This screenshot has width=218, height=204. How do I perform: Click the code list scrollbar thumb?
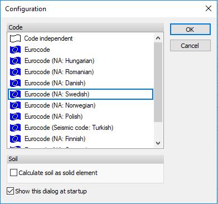158,82
